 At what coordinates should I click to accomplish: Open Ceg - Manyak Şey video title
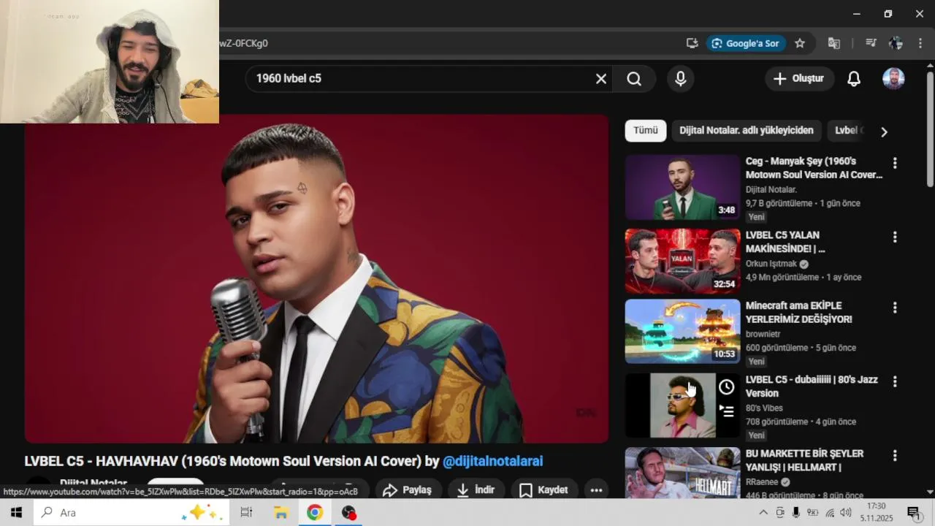pyautogui.click(x=814, y=168)
